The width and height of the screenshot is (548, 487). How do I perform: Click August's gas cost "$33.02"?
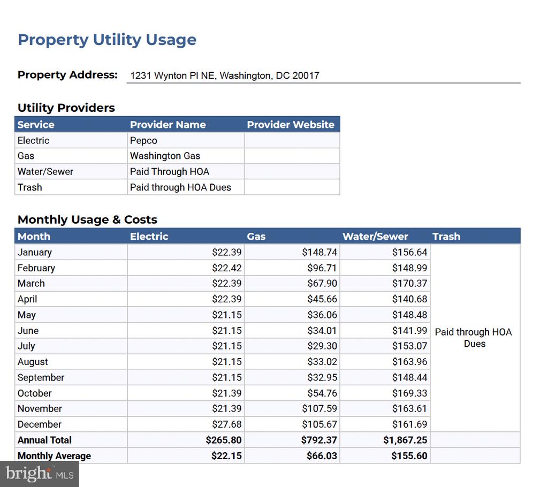click(x=322, y=362)
